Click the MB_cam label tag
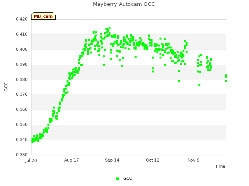Screen dimensions: 249x186 pyautogui.click(x=43, y=16)
